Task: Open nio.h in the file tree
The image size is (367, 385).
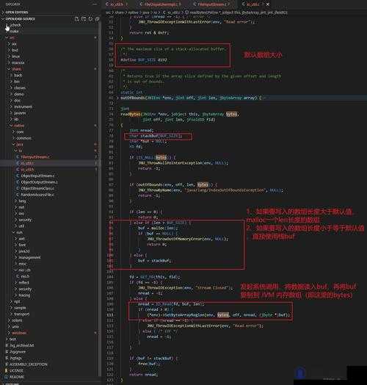Action: [23, 276]
